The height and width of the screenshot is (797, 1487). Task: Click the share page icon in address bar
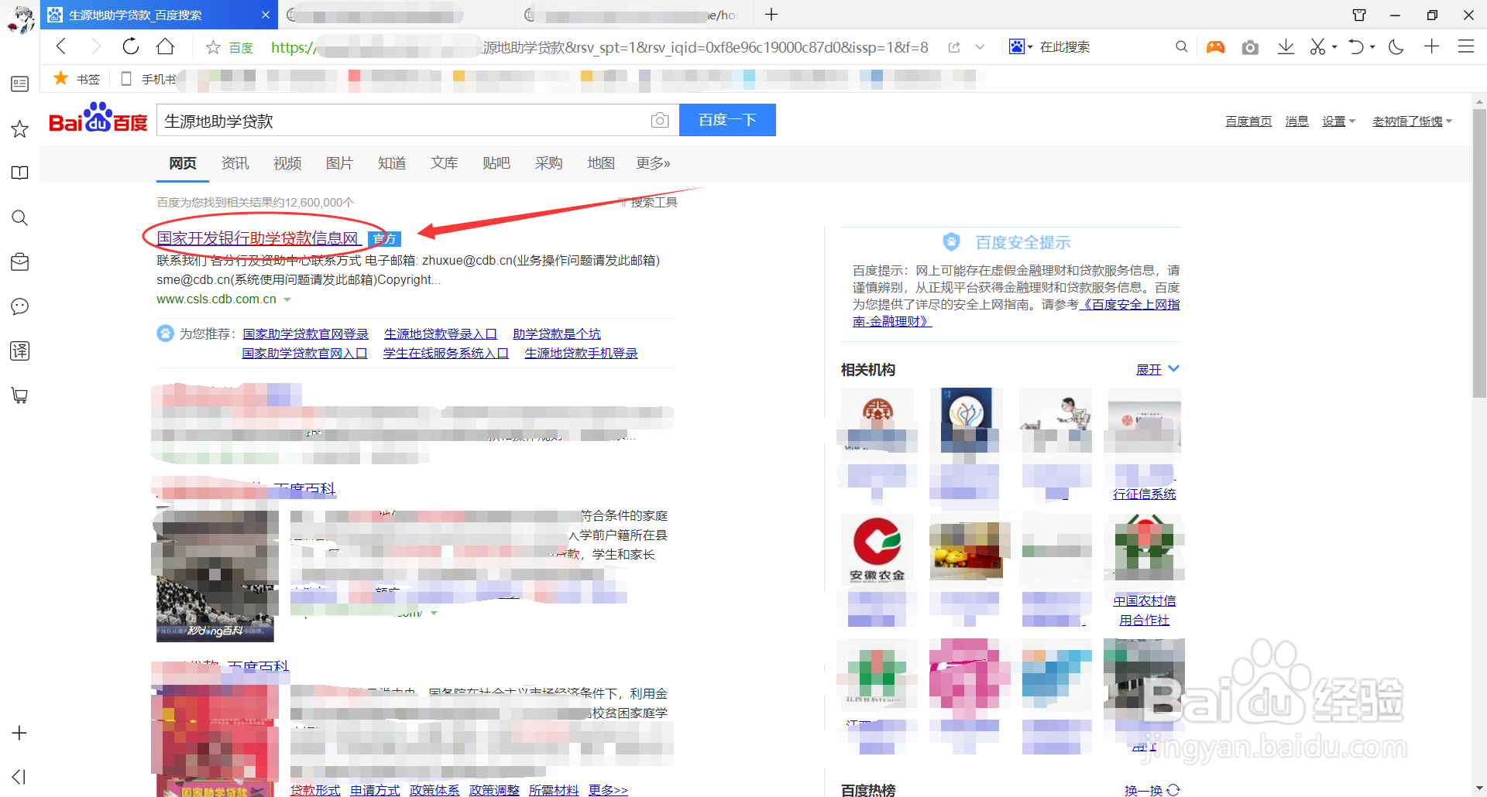click(954, 47)
